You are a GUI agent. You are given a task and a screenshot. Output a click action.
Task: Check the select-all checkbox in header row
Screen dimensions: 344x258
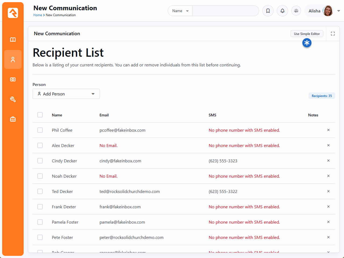click(x=40, y=115)
